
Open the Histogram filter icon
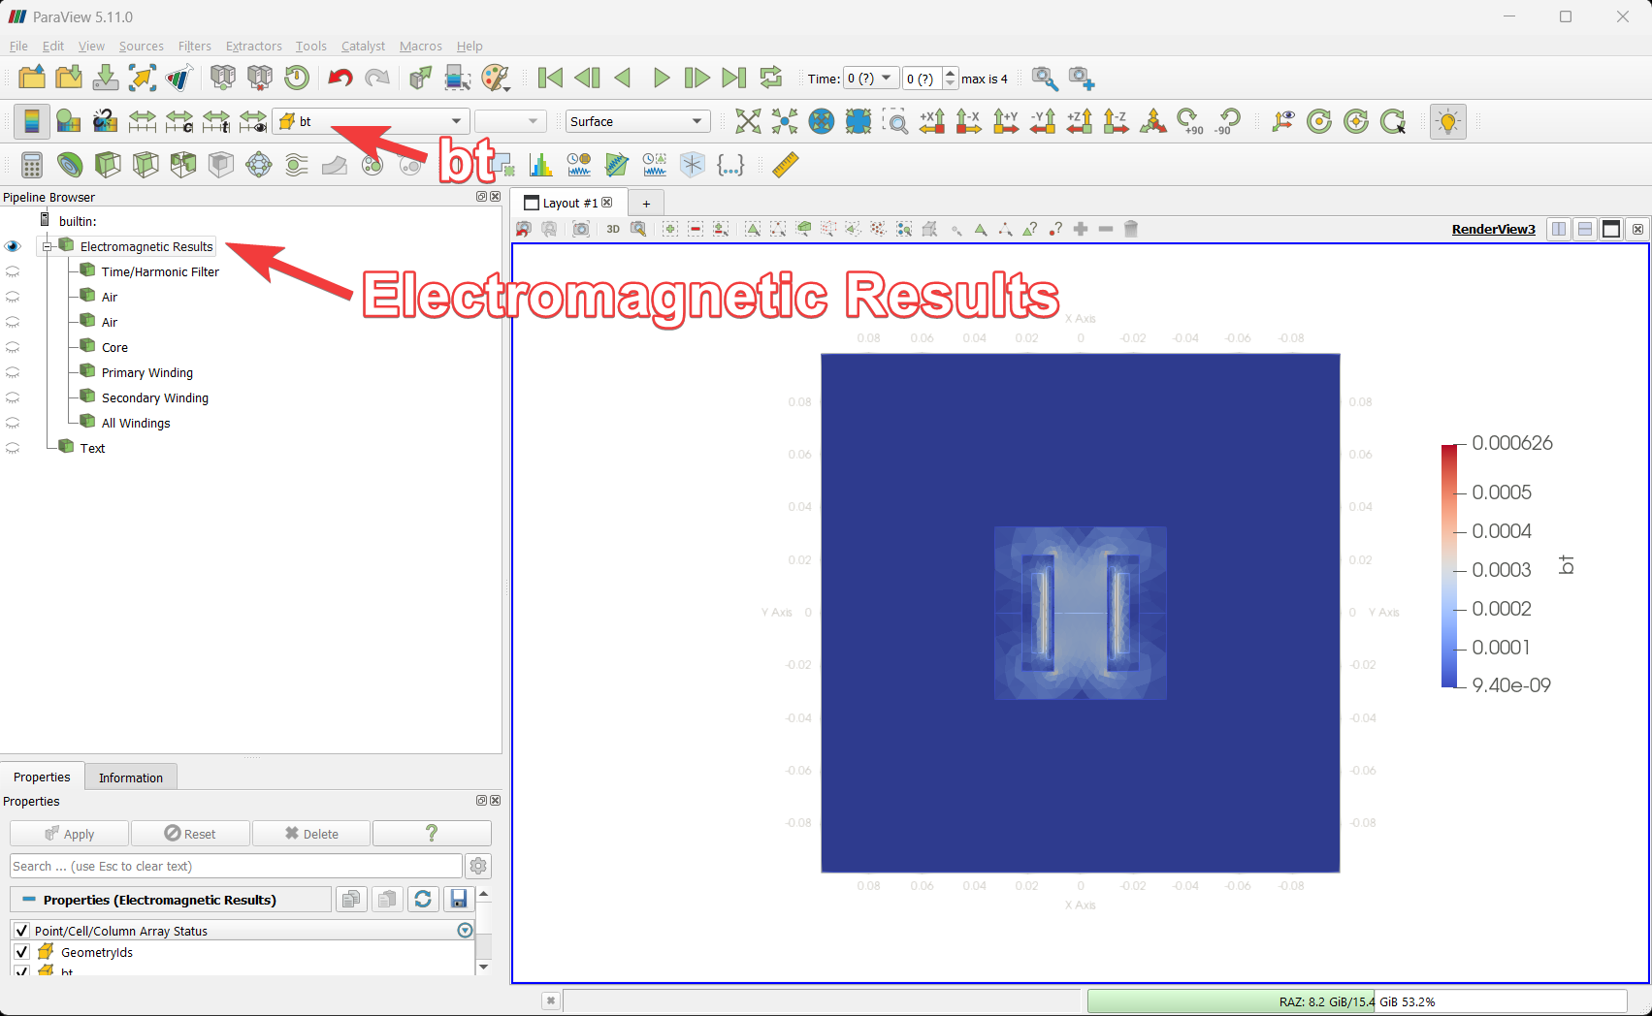click(x=541, y=165)
